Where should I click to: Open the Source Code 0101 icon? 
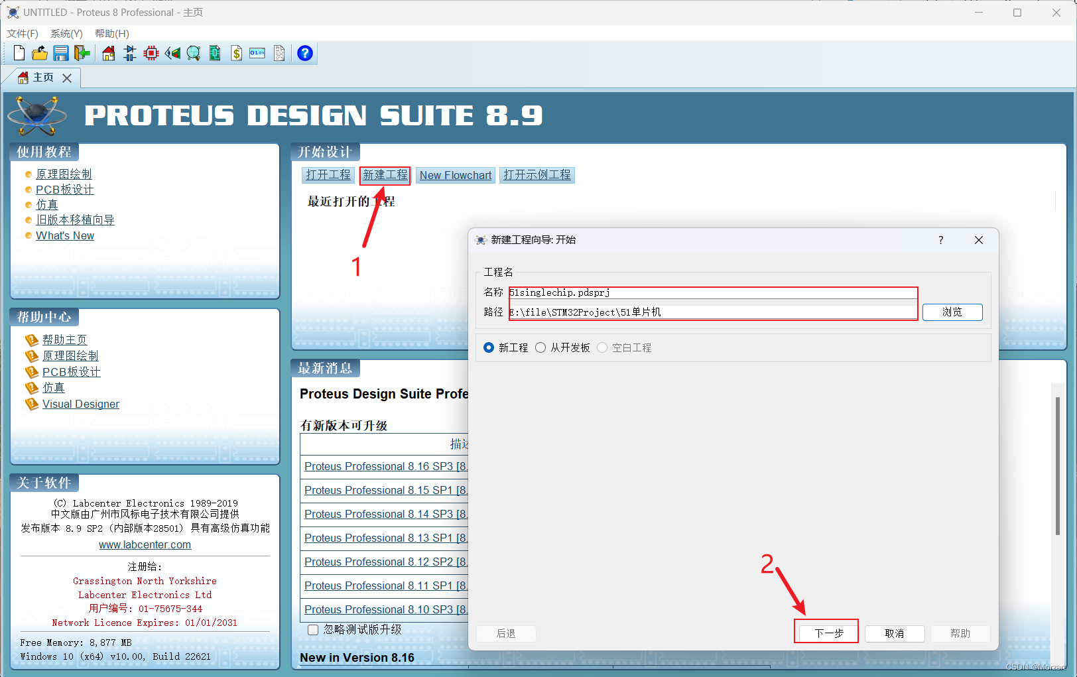(257, 53)
